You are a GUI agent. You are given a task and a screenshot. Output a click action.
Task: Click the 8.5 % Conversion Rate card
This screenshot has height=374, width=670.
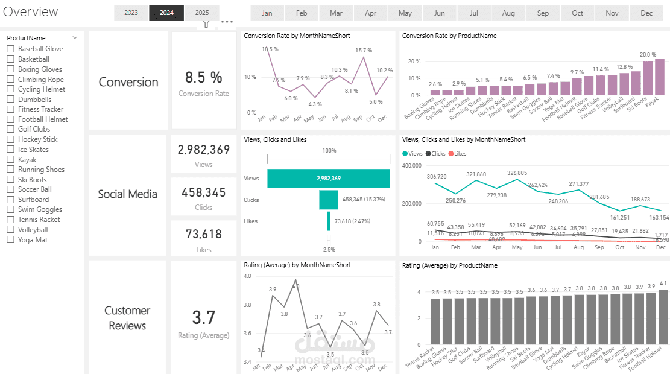click(x=204, y=80)
